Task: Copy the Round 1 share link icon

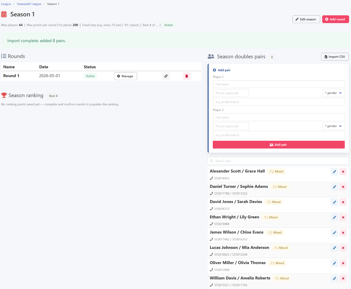Action: pyautogui.click(x=166, y=76)
